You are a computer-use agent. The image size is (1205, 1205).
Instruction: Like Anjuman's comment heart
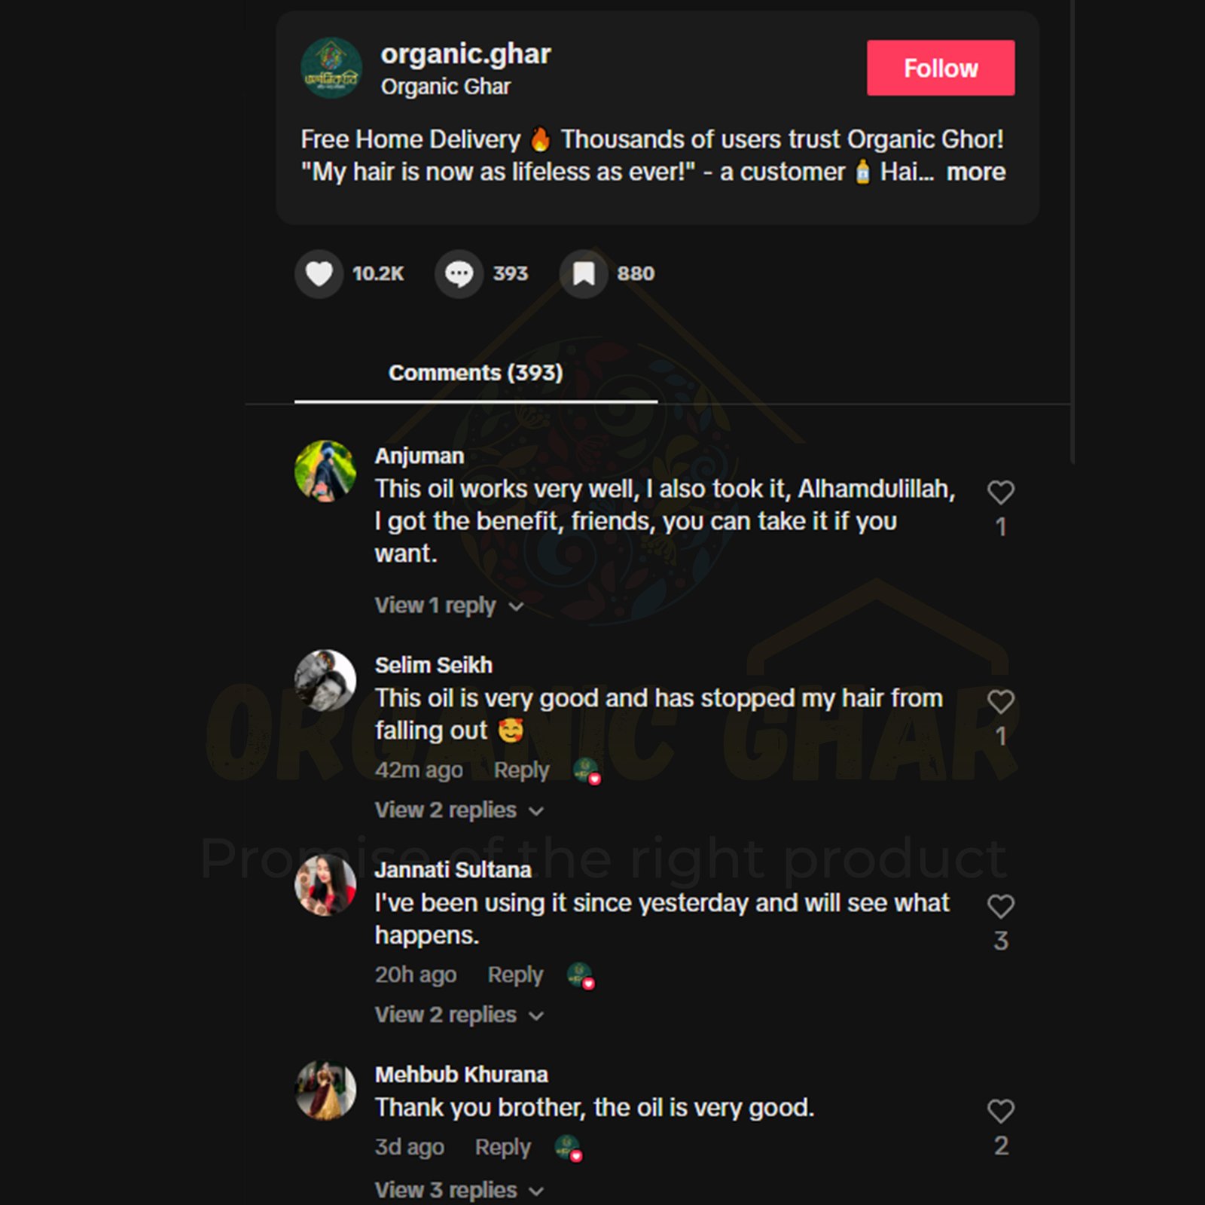[x=1000, y=493]
